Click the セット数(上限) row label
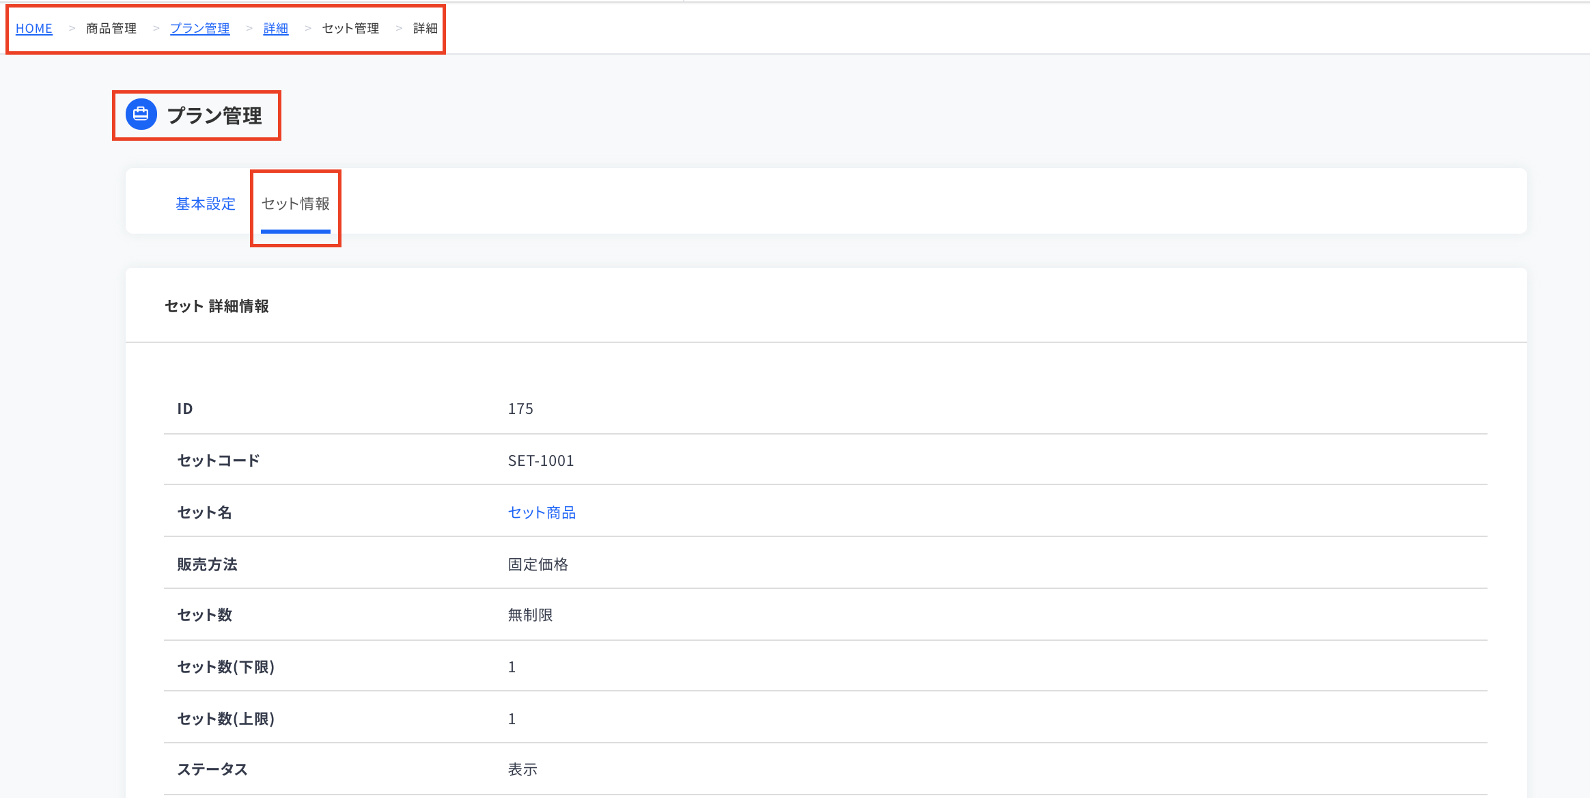The image size is (1590, 798). (x=226, y=719)
